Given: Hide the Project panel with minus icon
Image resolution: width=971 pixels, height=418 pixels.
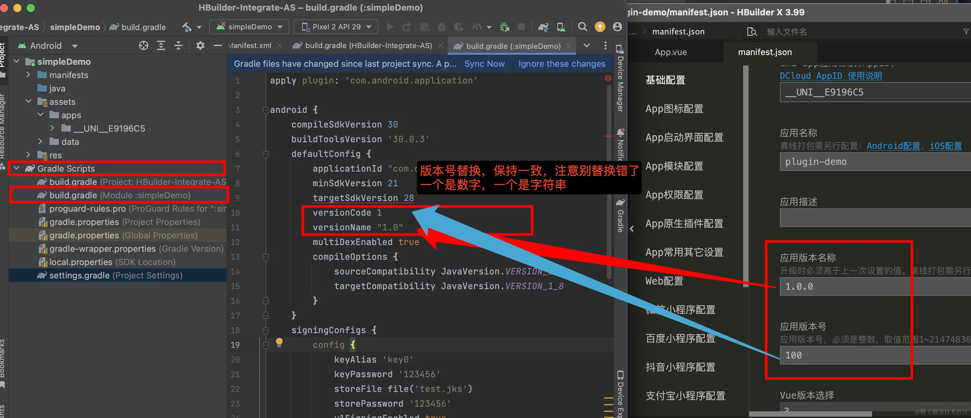Looking at the screenshot, I should pos(218,45).
